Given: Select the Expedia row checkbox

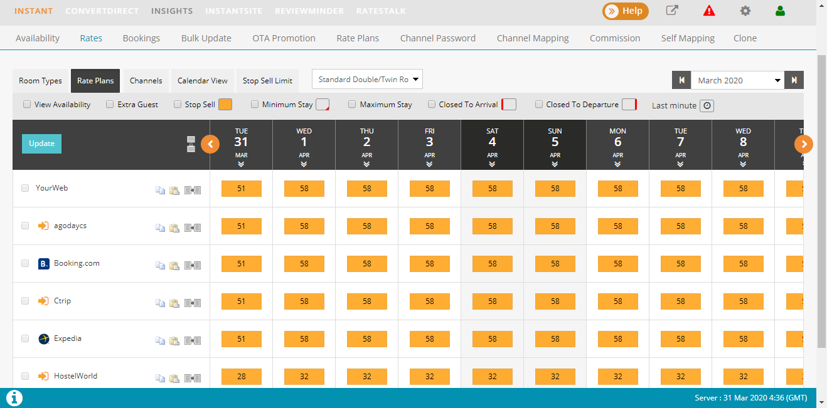Looking at the screenshot, I should (25, 338).
